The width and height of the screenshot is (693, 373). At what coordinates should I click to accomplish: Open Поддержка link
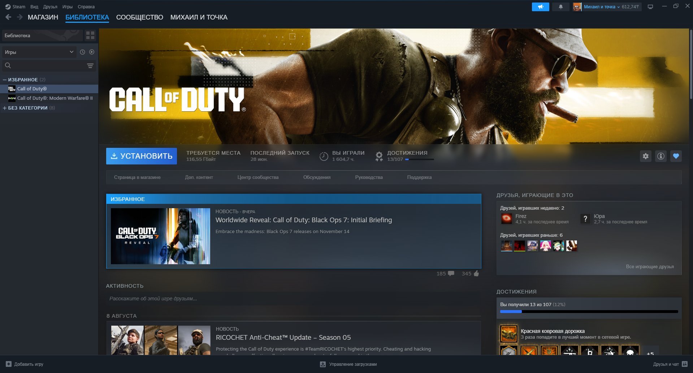419,177
